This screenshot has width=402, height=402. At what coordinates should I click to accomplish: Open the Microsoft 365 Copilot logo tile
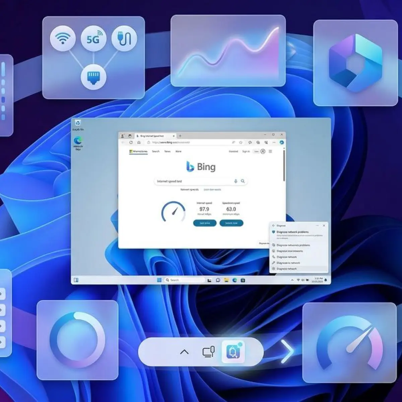tap(355, 63)
